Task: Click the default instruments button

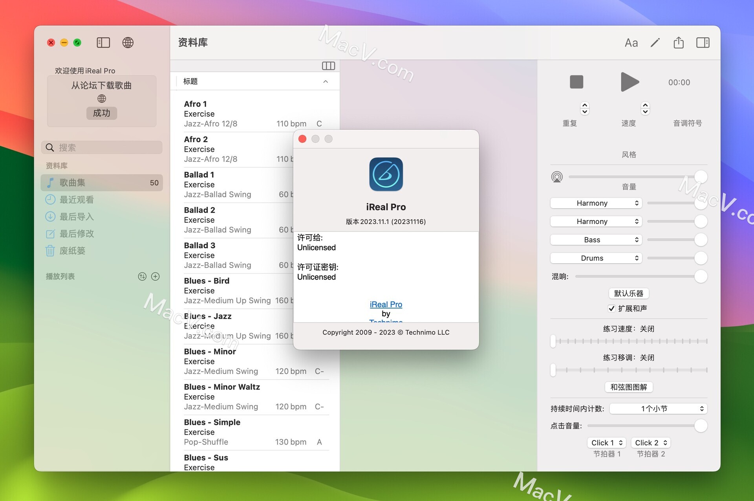Action: point(629,294)
